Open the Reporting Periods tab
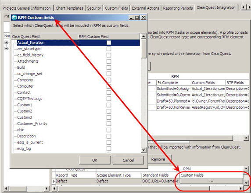 click(x=178, y=8)
